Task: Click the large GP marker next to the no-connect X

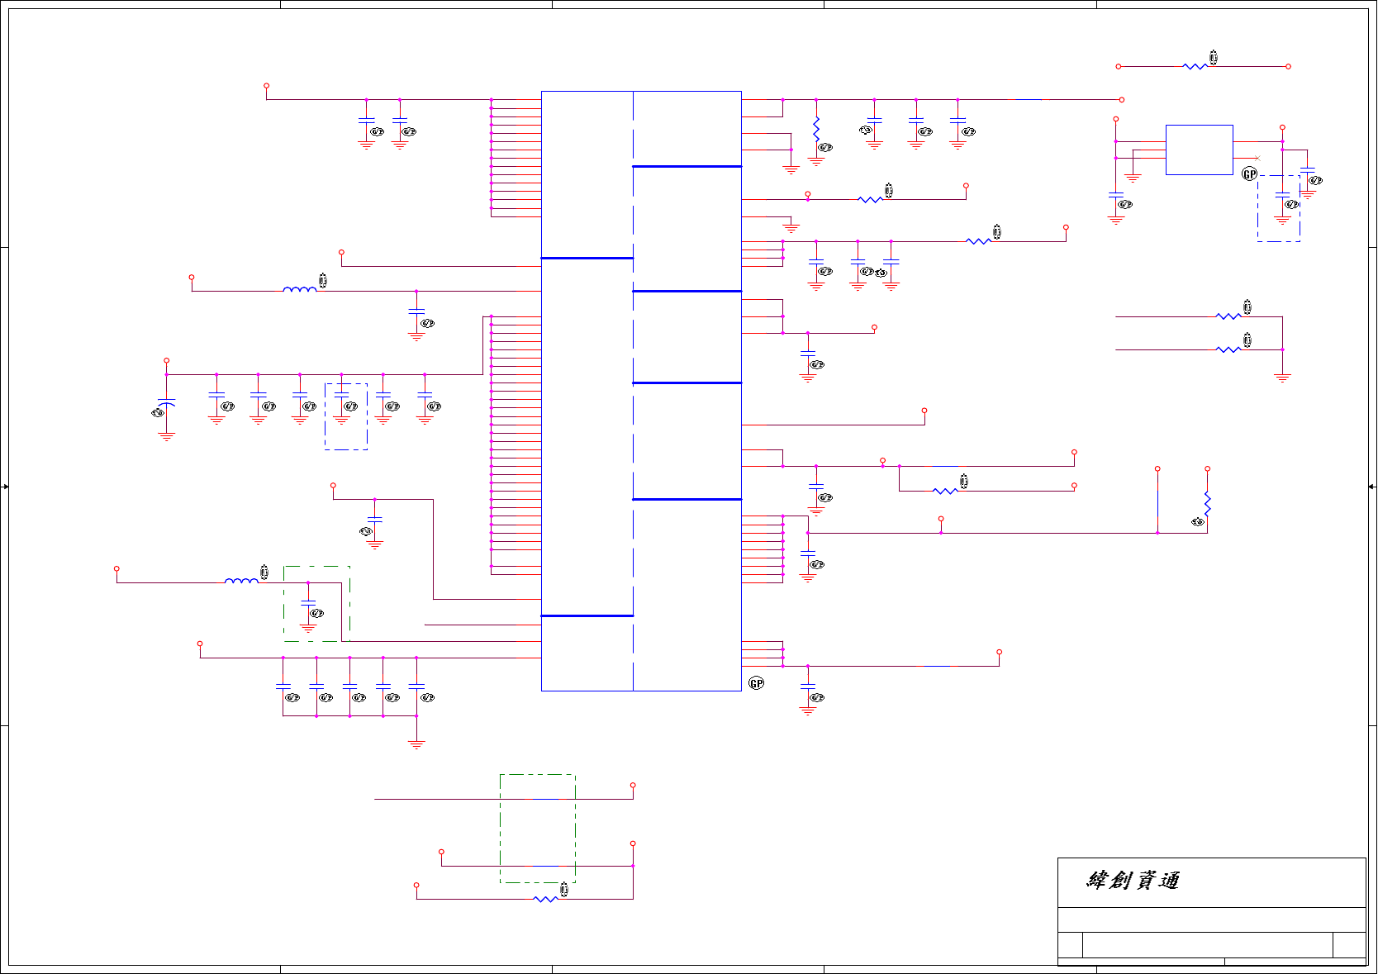Action: pos(1250,173)
